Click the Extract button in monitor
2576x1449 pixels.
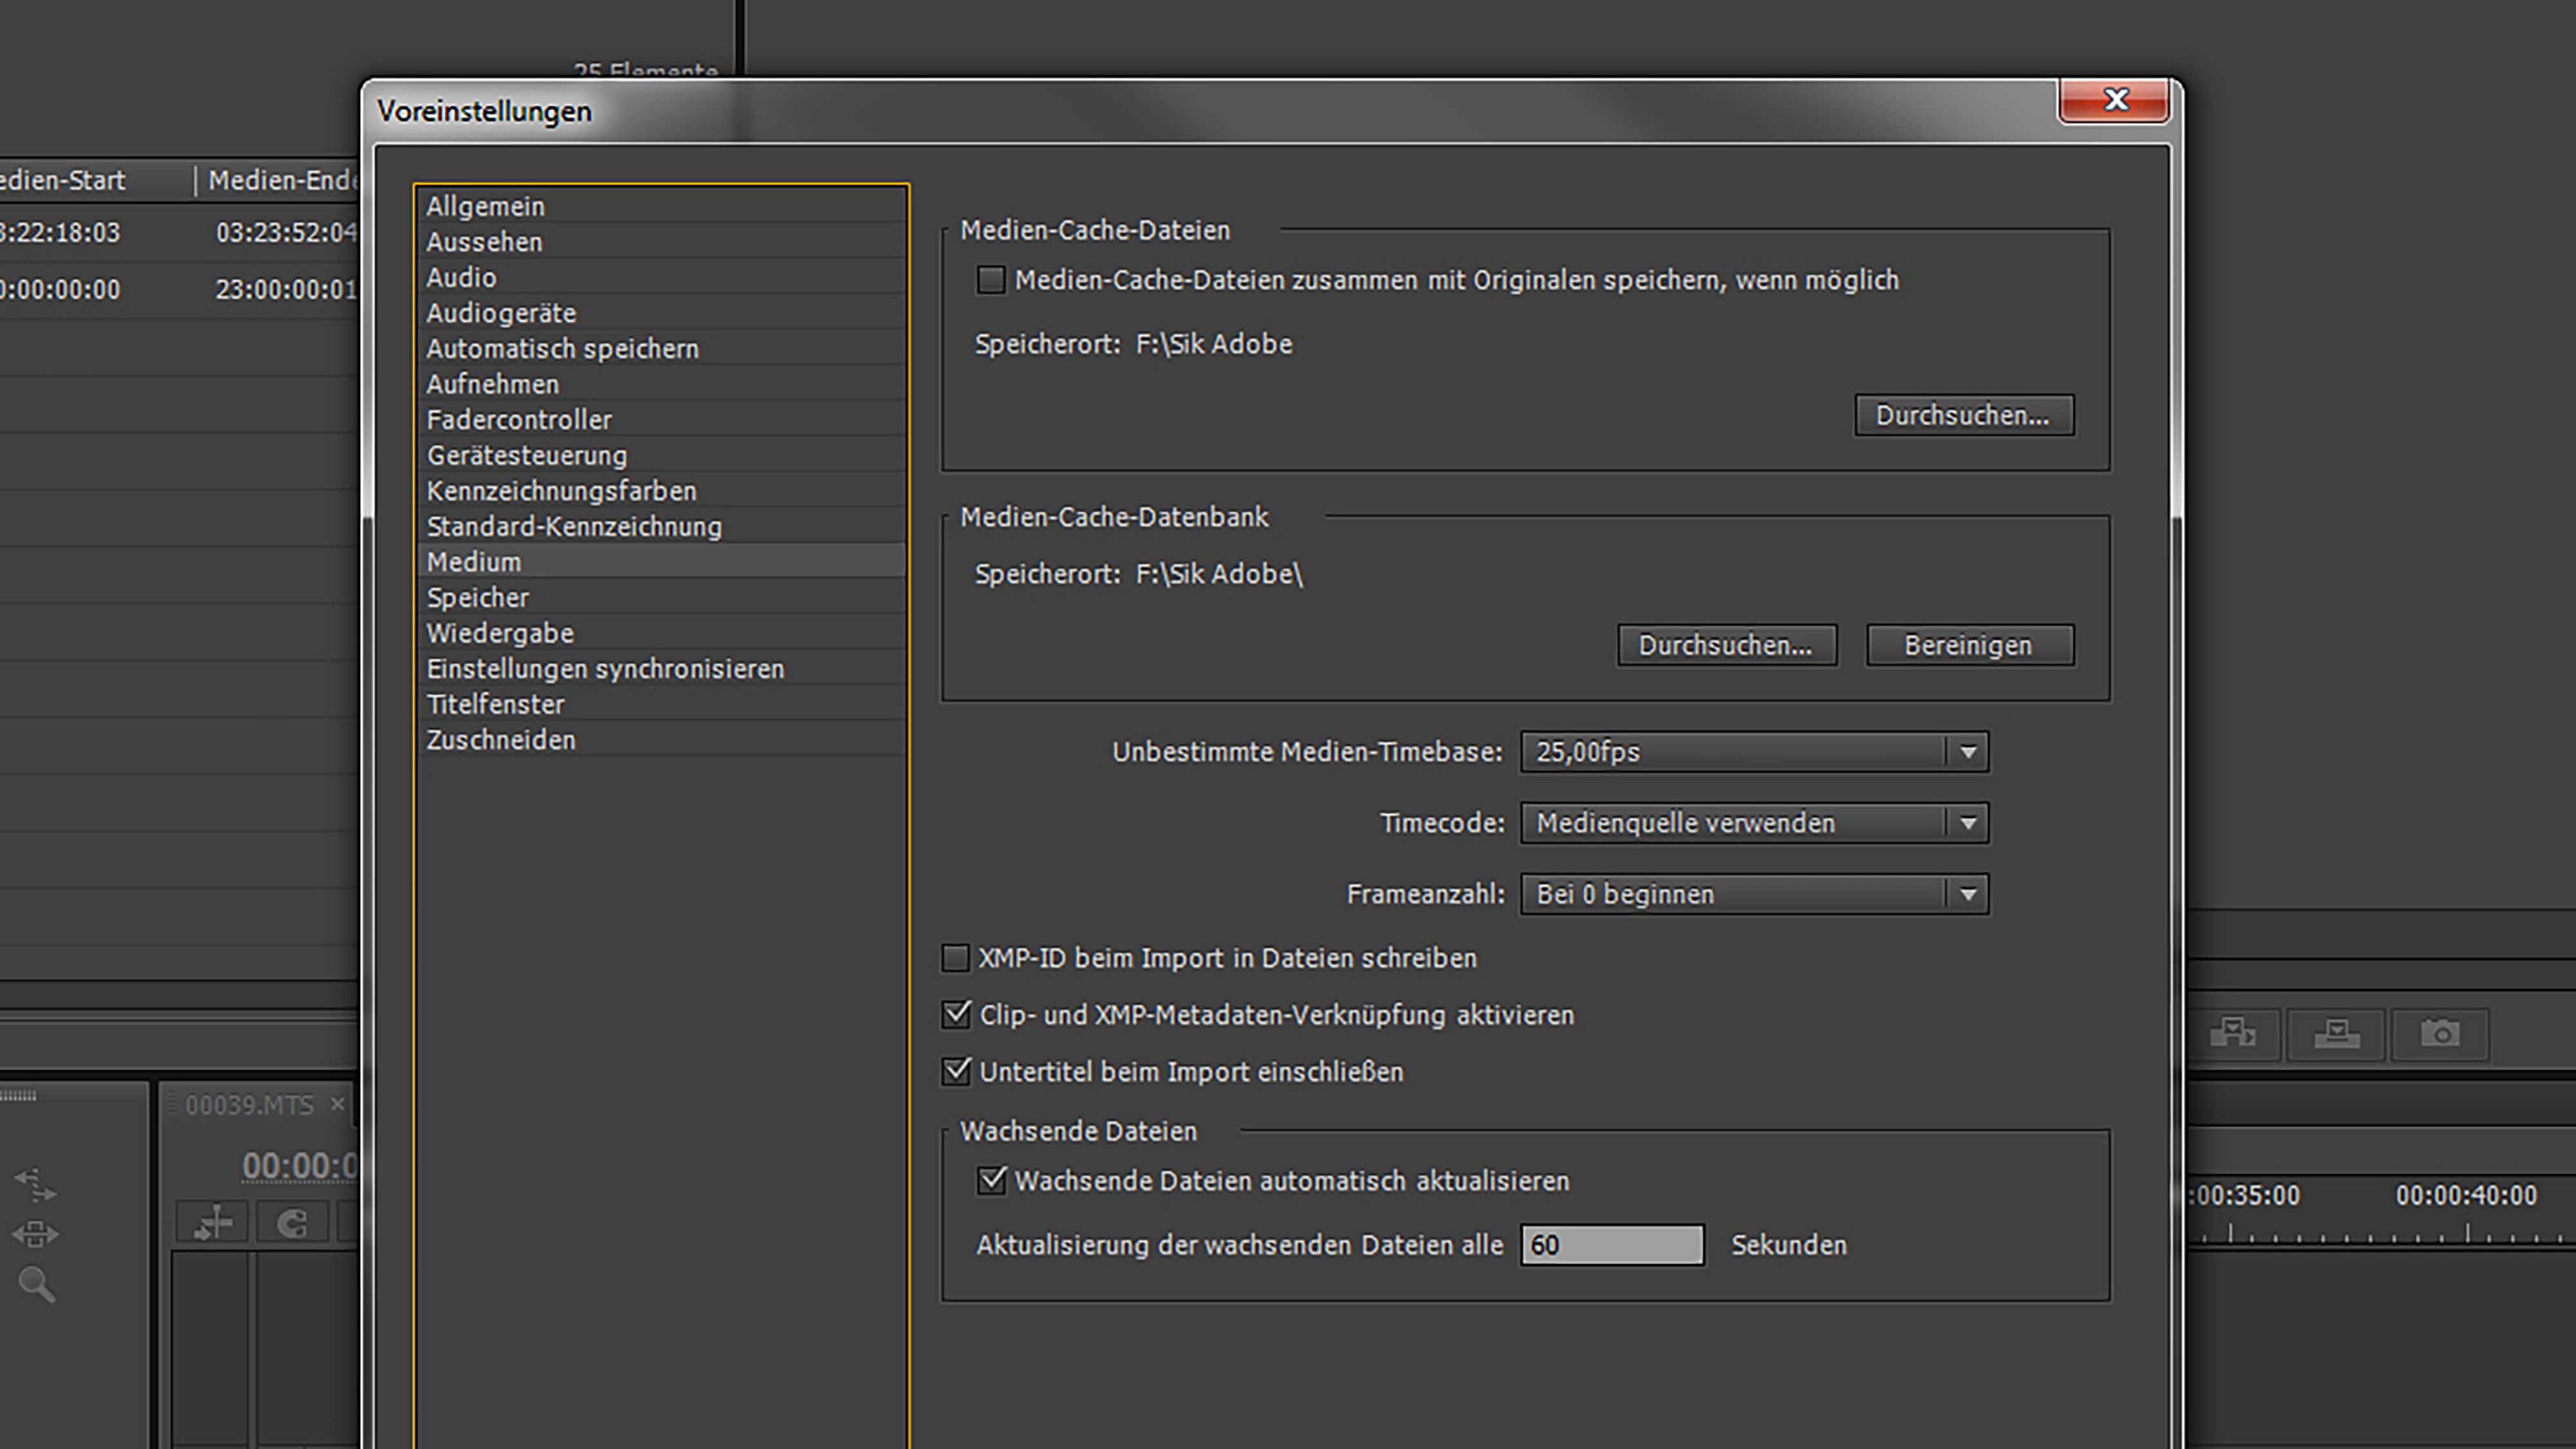tap(2336, 1033)
